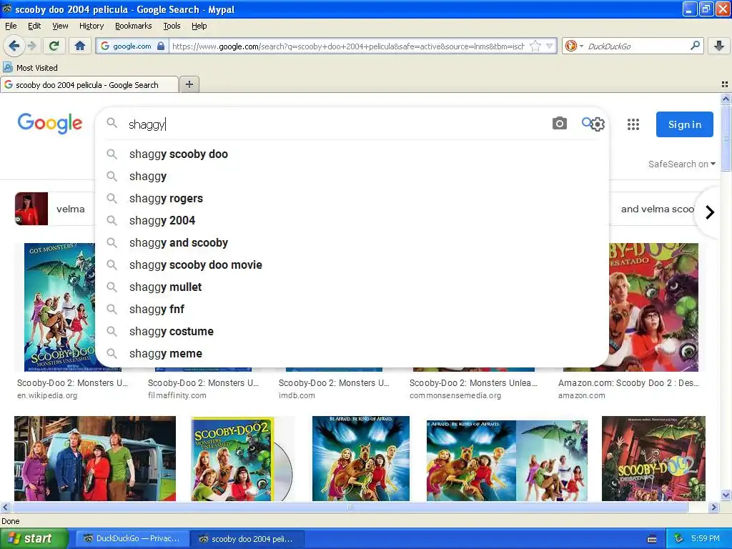Open the Edit menu
Image resolution: width=732 pixels, height=549 pixels.
(34, 26)
